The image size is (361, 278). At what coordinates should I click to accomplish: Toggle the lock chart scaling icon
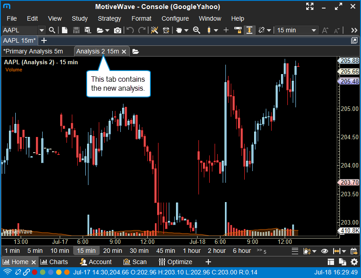(x=238, y=30)
